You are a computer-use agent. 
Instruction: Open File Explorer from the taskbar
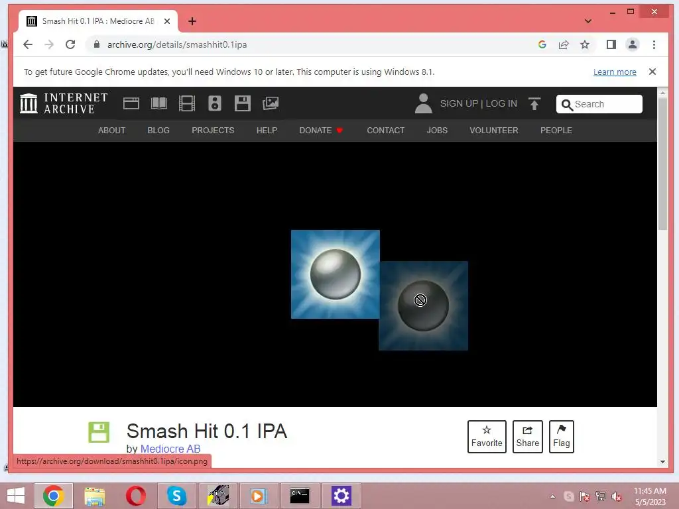click(x=94, y=496)
